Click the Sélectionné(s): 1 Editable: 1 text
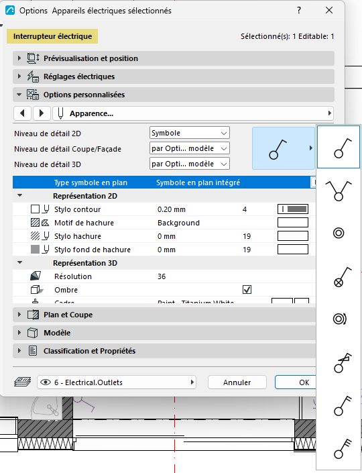Image resolution: width=362 pixels, height=473 pixels. (287, 36)
